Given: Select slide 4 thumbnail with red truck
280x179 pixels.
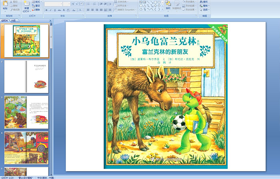Looking at the screenshot, I should (x=26, y=148).
